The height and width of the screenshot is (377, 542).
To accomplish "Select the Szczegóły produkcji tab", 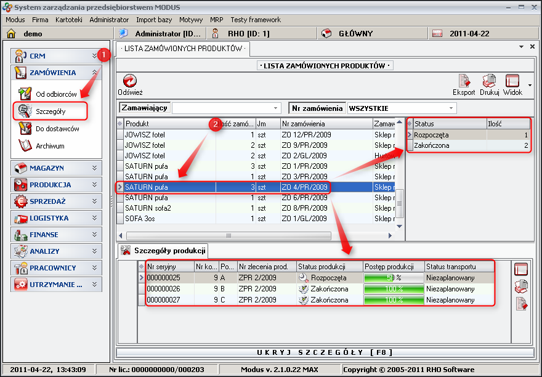I will click(x=163, y=250).
